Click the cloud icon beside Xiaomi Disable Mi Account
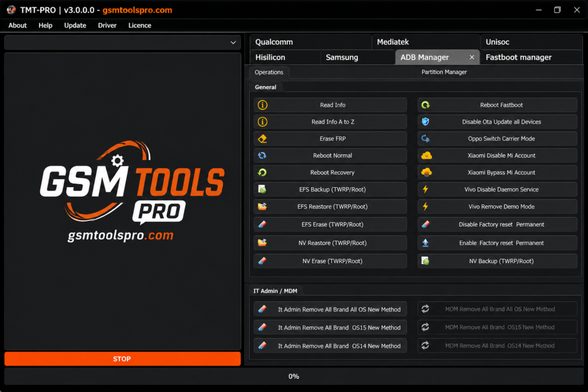 tap(427, 156)
